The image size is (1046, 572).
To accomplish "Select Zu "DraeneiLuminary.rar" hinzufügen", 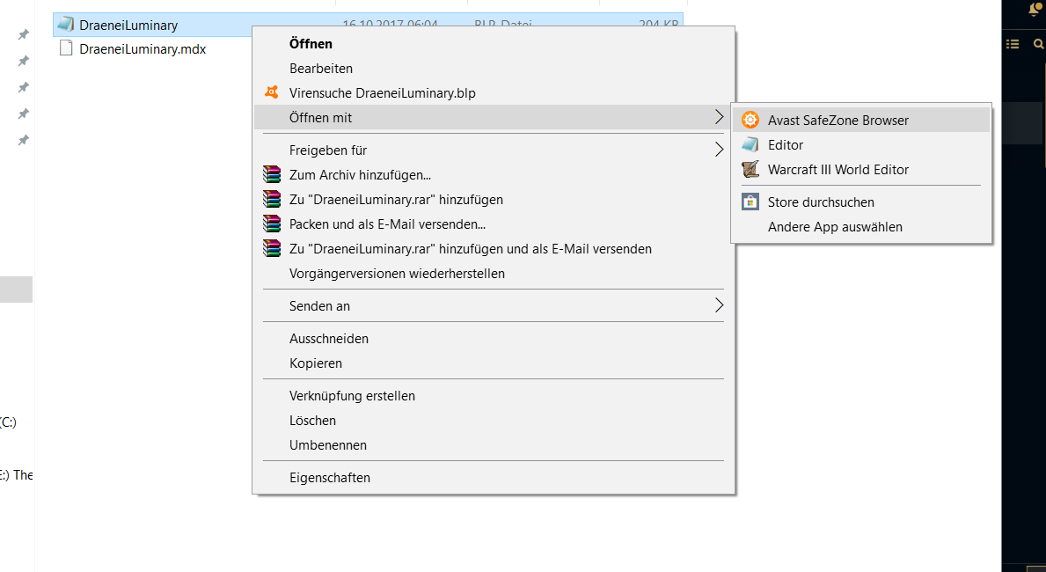I will [494, 200].
